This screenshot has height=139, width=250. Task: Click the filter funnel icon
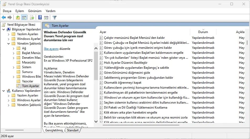[55, 18]
